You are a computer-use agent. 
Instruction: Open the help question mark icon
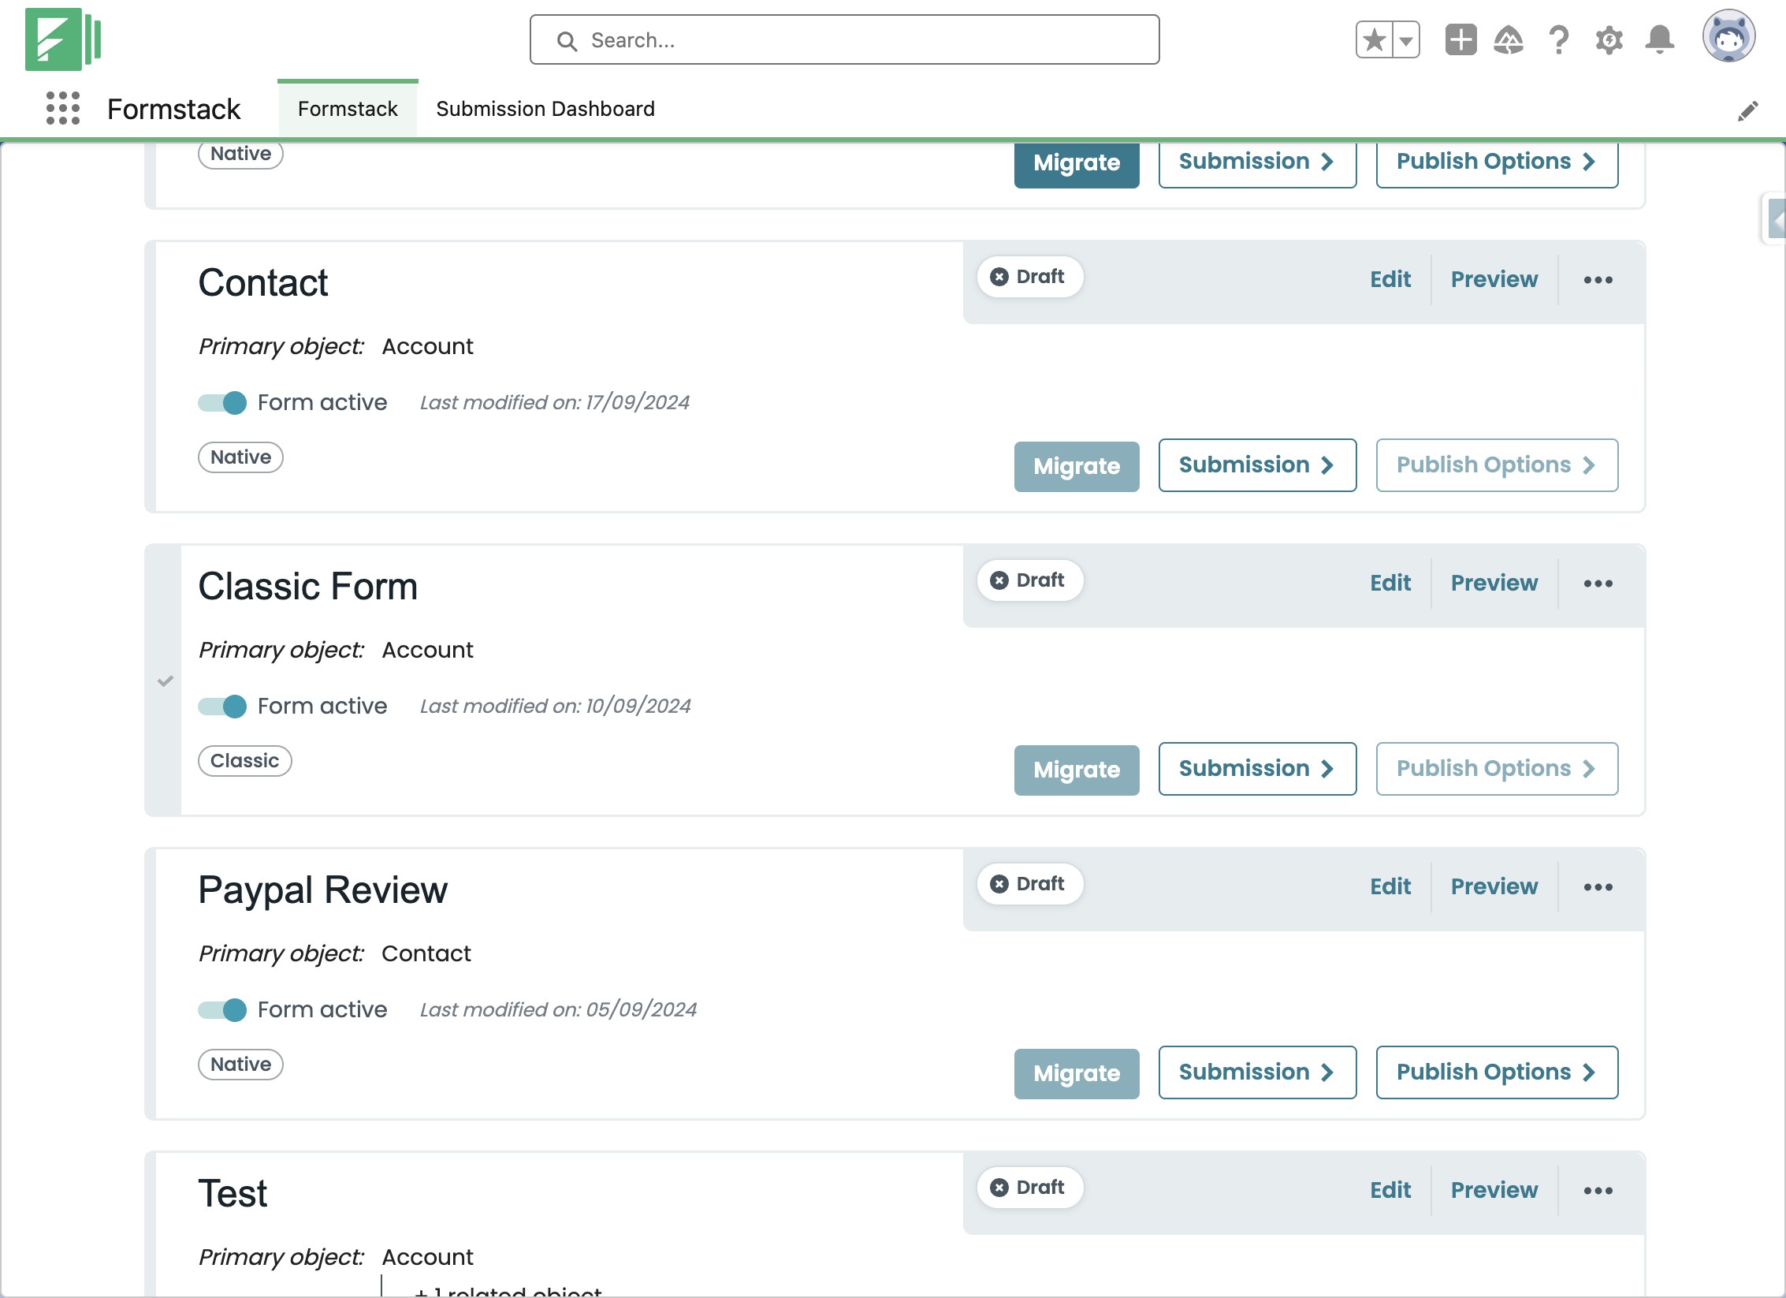click(x=1558, y=39)
